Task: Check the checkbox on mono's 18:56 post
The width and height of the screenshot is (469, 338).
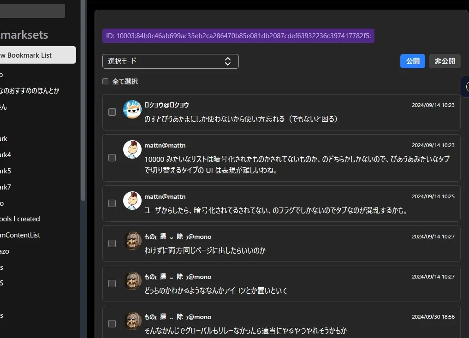Action: click(112, 324)
